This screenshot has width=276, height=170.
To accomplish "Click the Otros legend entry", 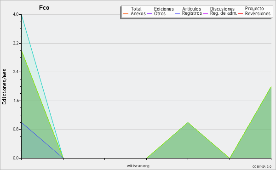I will coord(160,13).
